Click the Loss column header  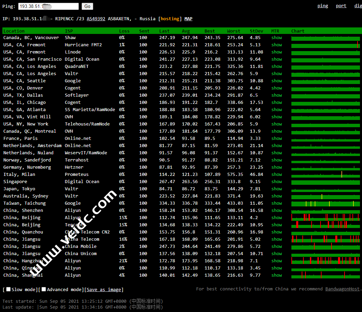124,31
